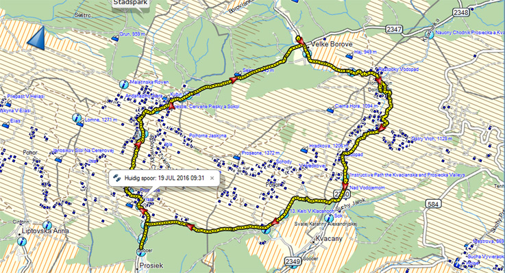Select the Cierna Hora 1094 m peak icon
The width and height of the screenshot is (505, 273).
click(x=330, y=110)
